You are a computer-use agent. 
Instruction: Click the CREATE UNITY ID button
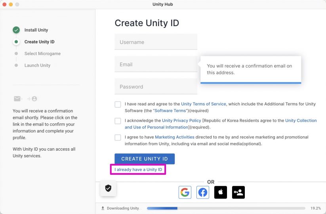pos(145,159)
